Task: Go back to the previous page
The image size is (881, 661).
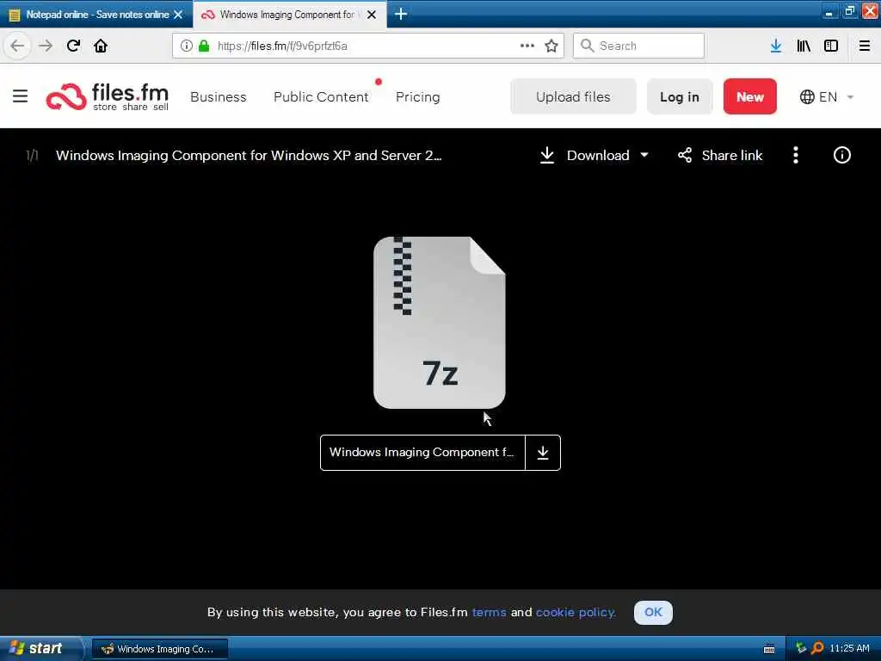Action: (17, 46)
